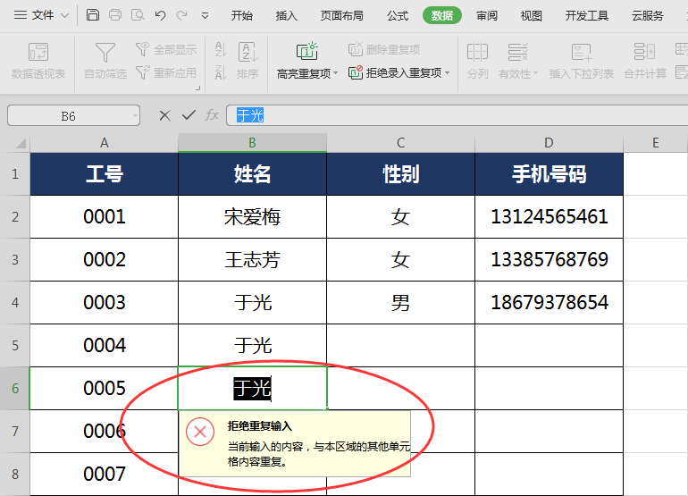Click the cell containing 王志芳
688x496 pixels.
252,260
